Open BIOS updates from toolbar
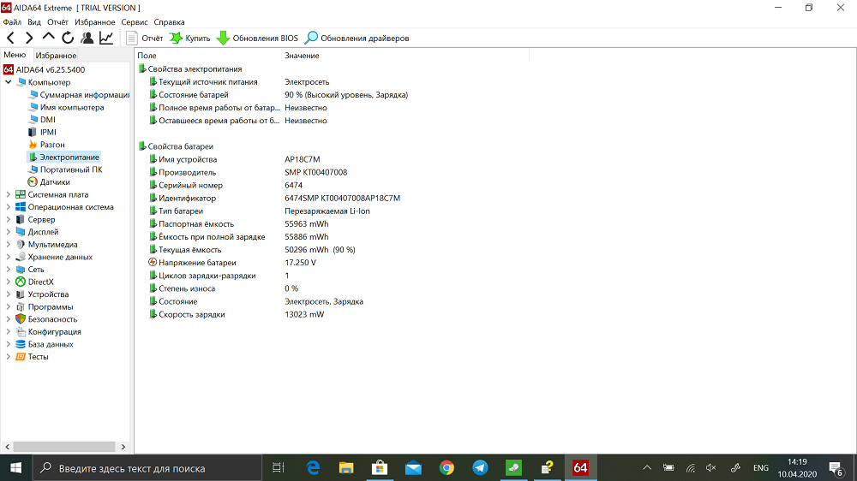Screen dimensions: 857x481 257,39
